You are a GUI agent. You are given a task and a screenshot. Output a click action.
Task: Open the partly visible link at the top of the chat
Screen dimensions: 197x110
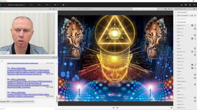point(23,63)
